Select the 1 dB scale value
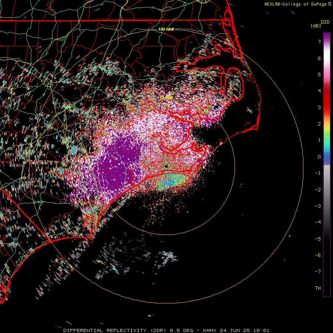Image resolution: width=333 pixels, height=333 pixels. 319,140
